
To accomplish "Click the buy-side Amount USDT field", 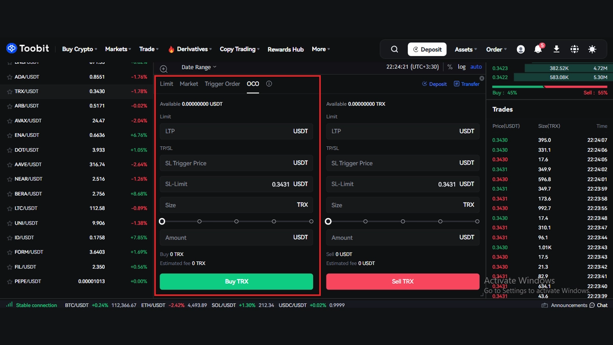I will (x=237, y=238).
